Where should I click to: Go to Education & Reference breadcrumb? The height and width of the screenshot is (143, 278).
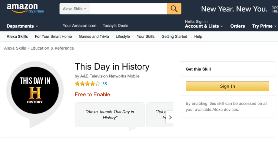52,48
